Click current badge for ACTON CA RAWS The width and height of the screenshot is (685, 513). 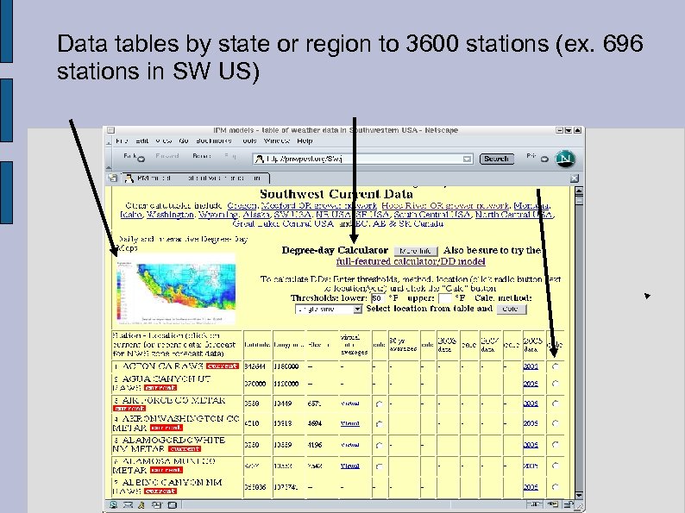(223, 366)
